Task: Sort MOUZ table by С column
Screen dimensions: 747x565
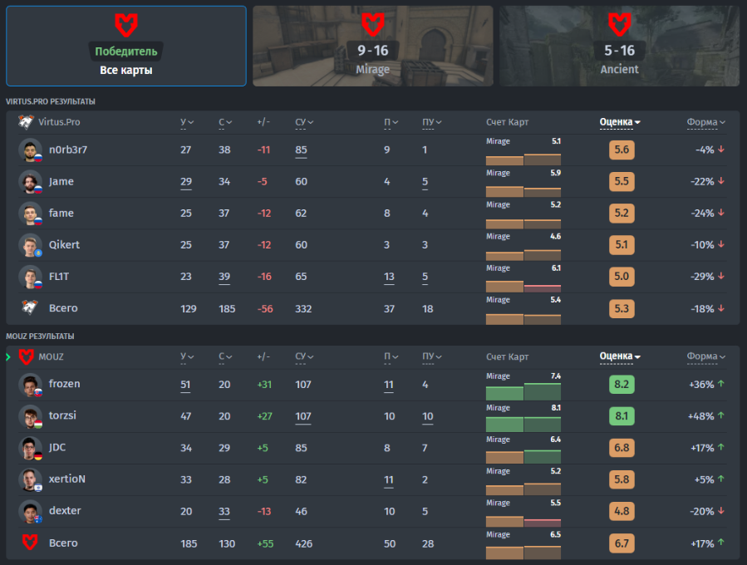Action: click(x=225, y=356)
